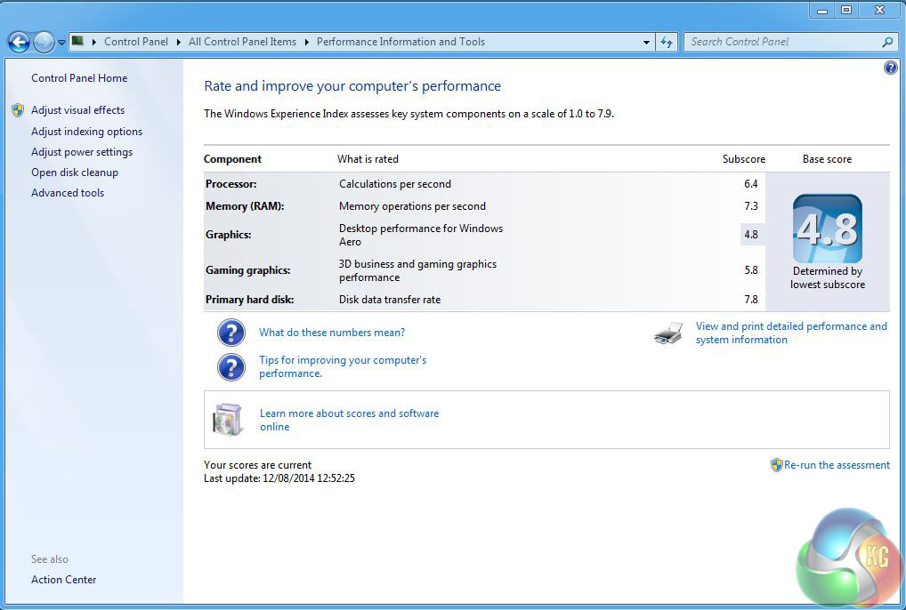Click the magnifier icon in search box
The image size is (906, 610).
click(886, 42)
